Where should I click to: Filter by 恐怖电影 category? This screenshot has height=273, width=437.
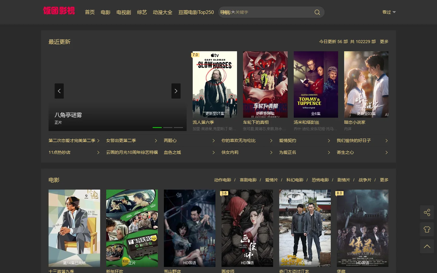coord(320,180)
